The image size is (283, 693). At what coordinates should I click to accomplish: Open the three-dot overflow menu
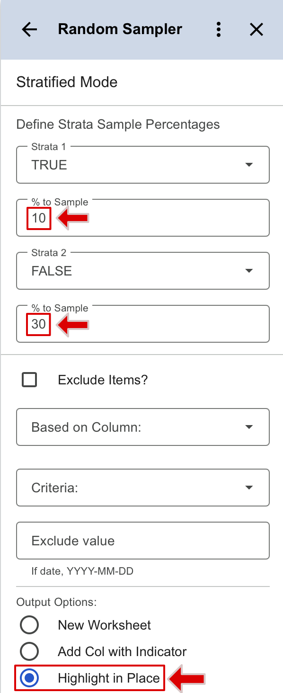click(x=219, y=29)
